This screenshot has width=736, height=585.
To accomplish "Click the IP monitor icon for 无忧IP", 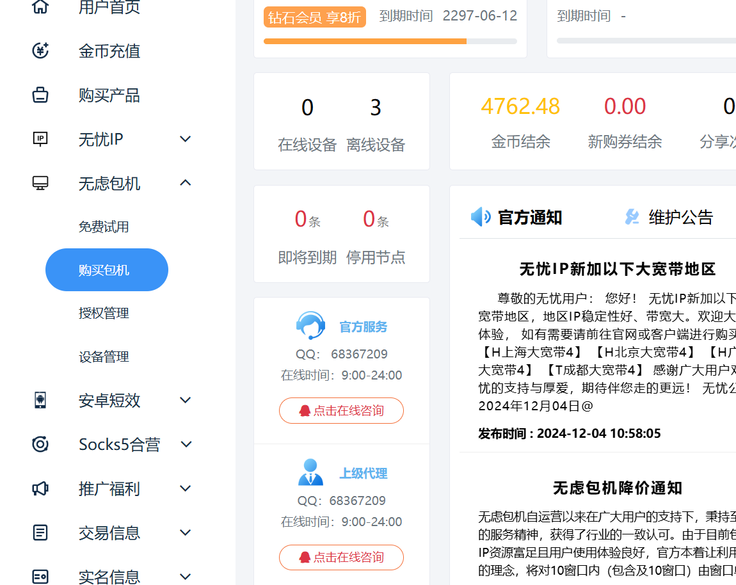I will pyautogui.click(x=40, y=139).
